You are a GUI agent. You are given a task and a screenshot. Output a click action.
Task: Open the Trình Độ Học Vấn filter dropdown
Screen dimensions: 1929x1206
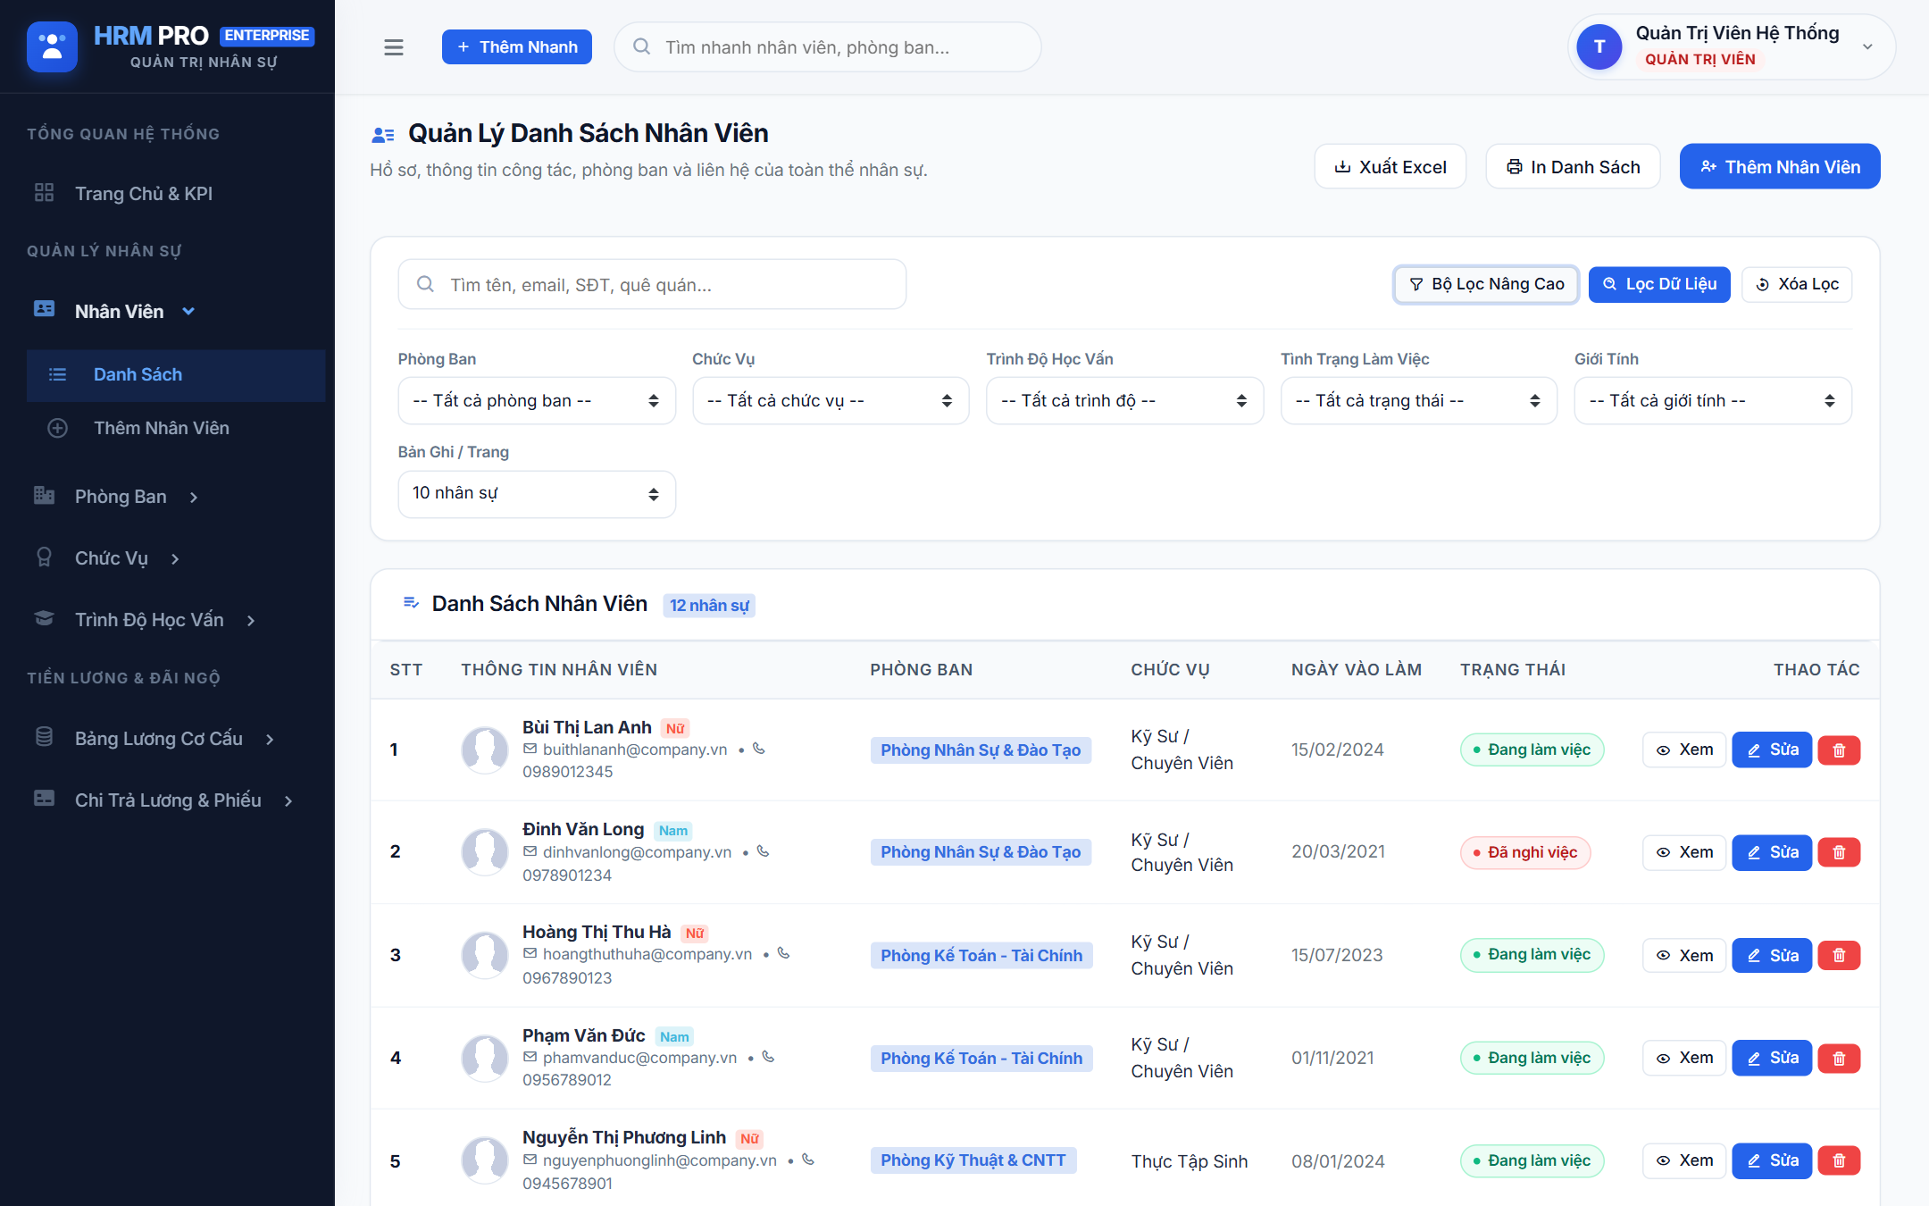click(1124, 401)
